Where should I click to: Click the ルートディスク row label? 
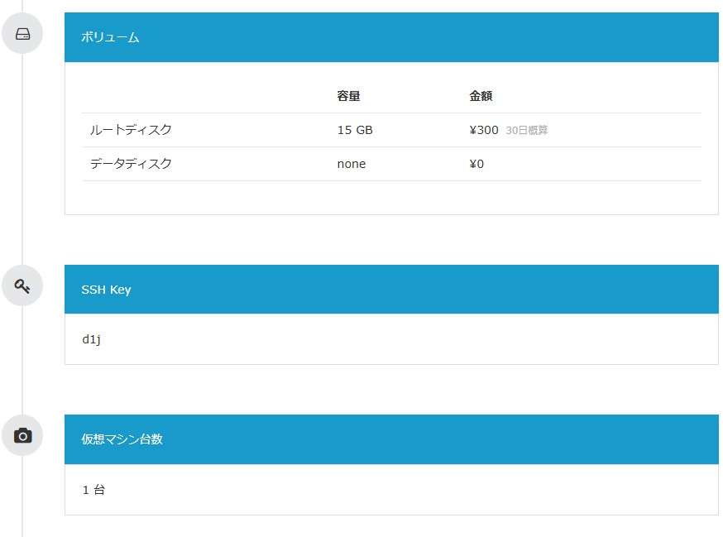coord(131,130)
